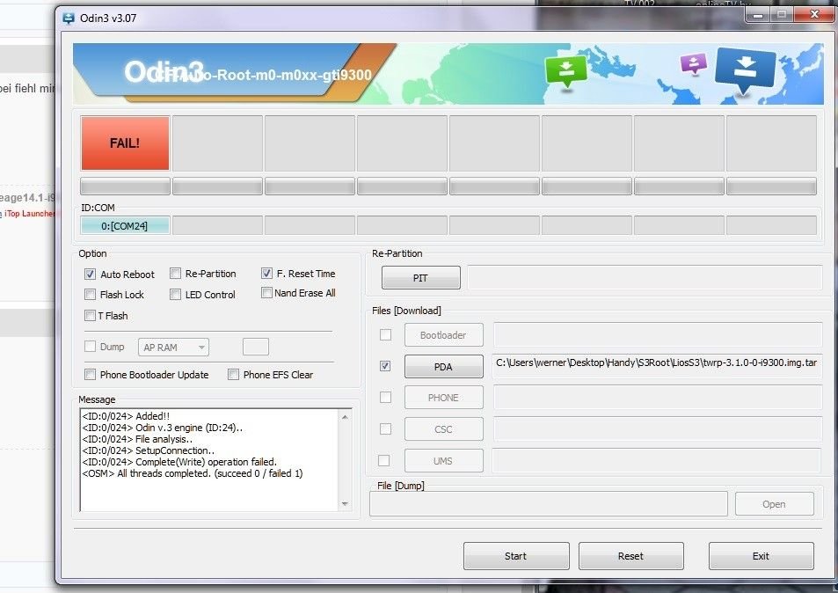Click the UMS file button

(x=443, y=460)
